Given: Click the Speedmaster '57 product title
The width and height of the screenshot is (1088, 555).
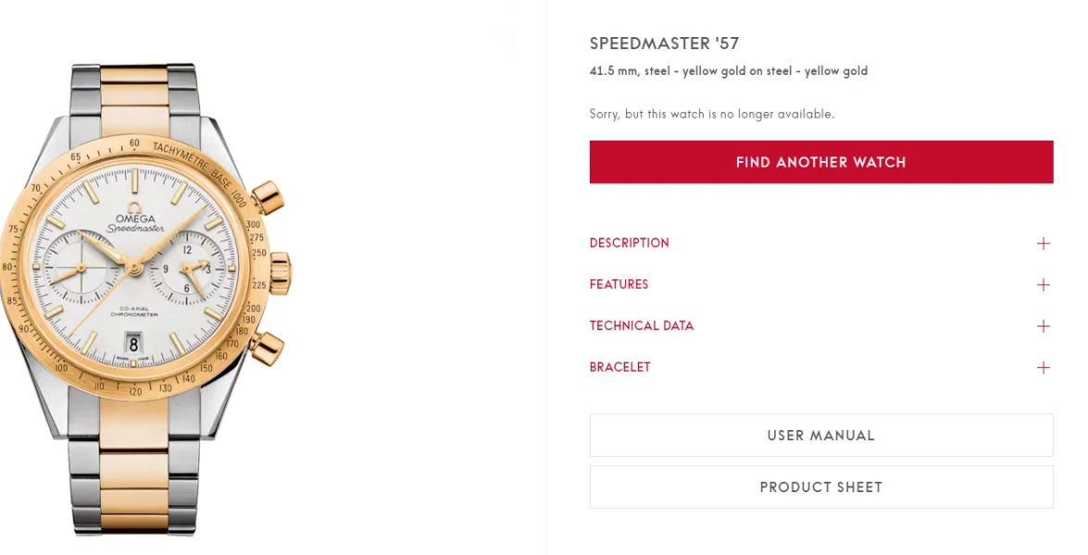Looking at the screenshot, I should (x=664, y=43).
